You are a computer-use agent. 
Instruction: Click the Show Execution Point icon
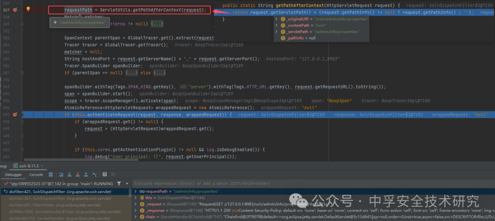click(x=50, y=174)
